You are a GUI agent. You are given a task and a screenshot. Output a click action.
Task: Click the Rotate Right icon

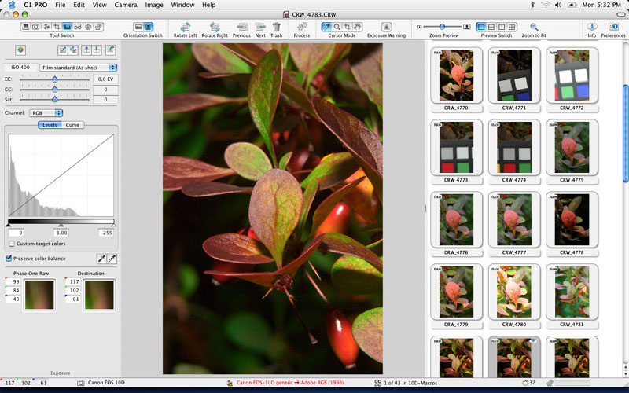[215, 27]
